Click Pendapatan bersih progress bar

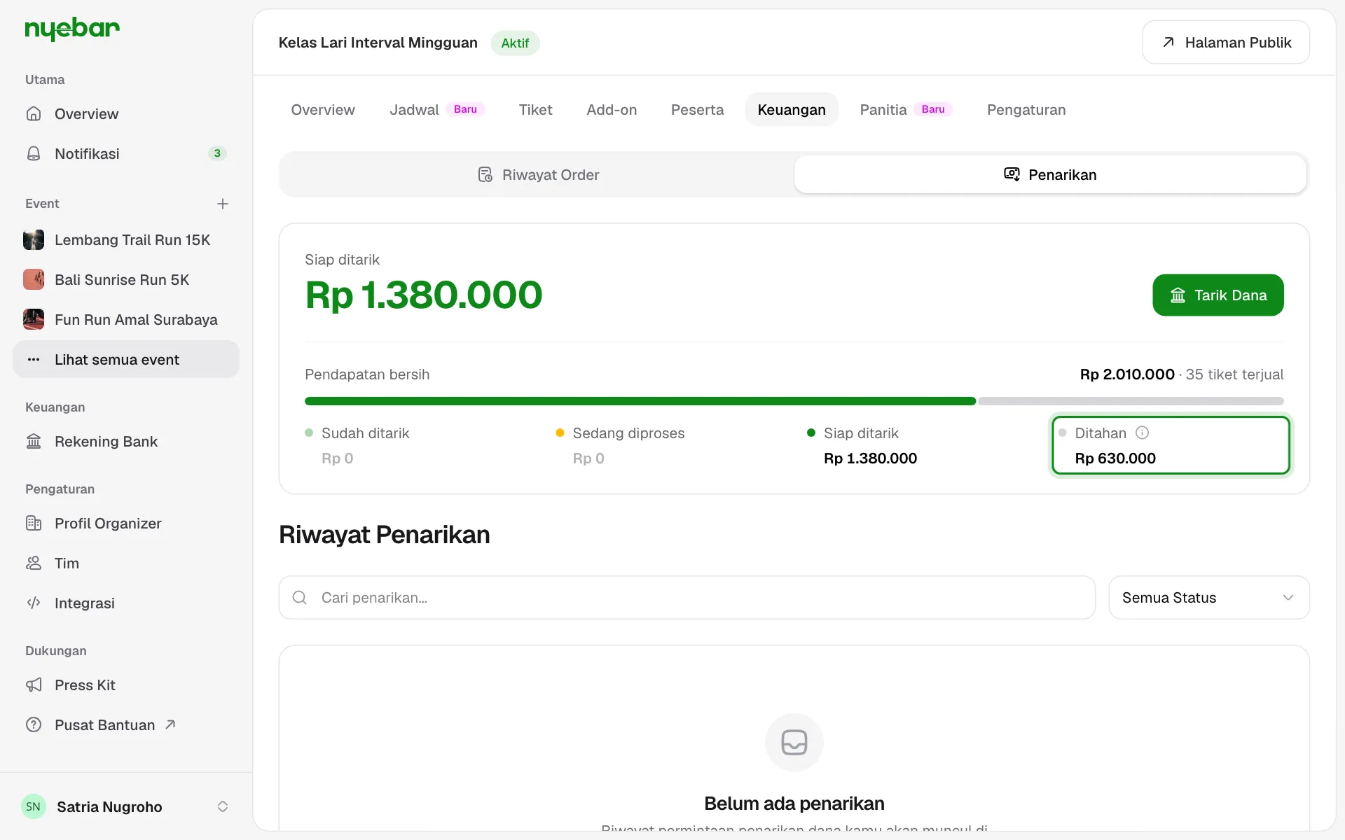[794, 401]
